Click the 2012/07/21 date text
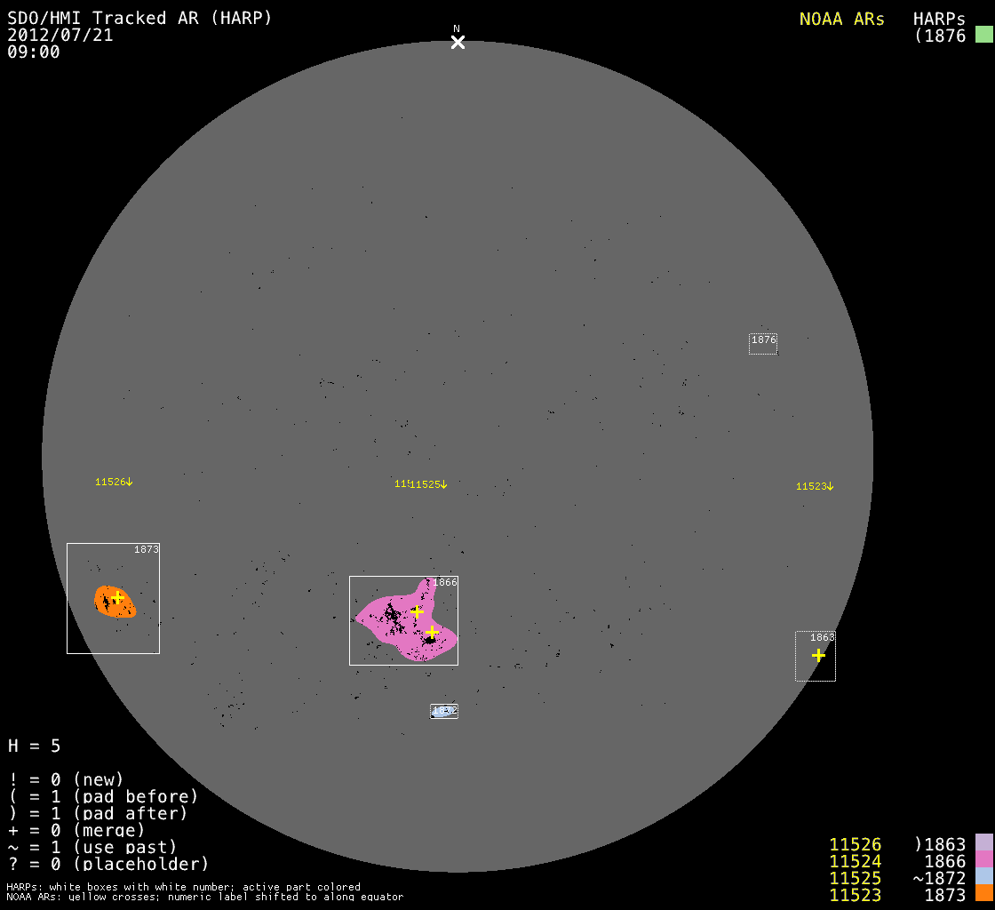This screenshot has width=995, height=910. (x=60, y=36)
